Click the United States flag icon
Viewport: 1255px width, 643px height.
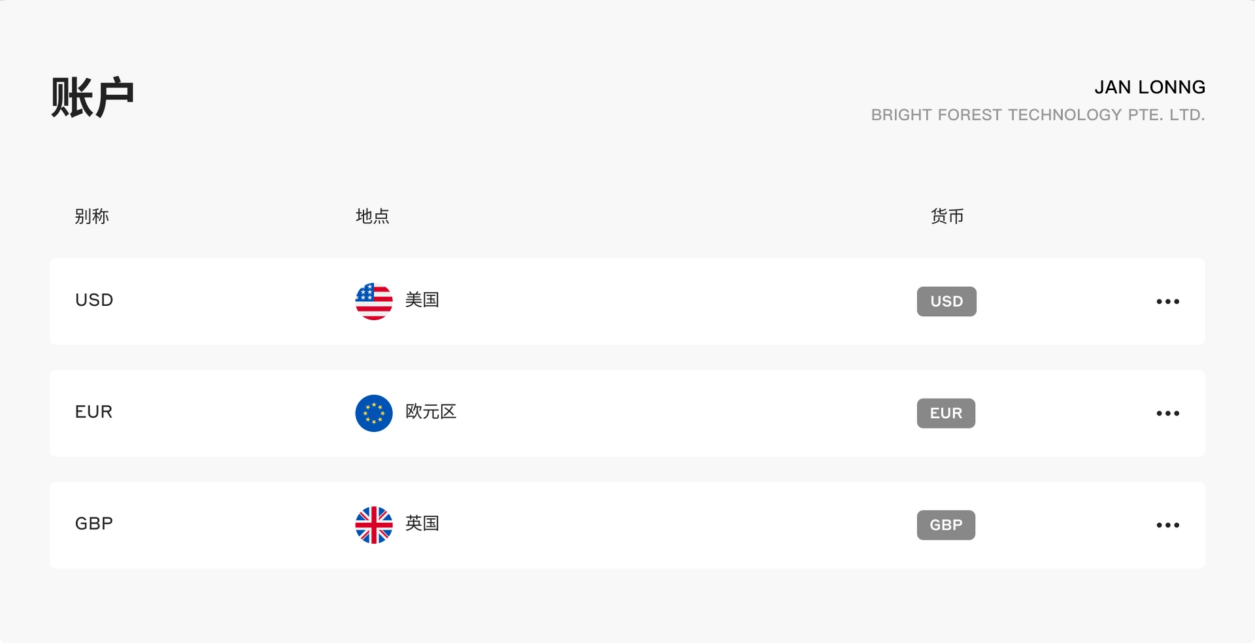(374, 301)
